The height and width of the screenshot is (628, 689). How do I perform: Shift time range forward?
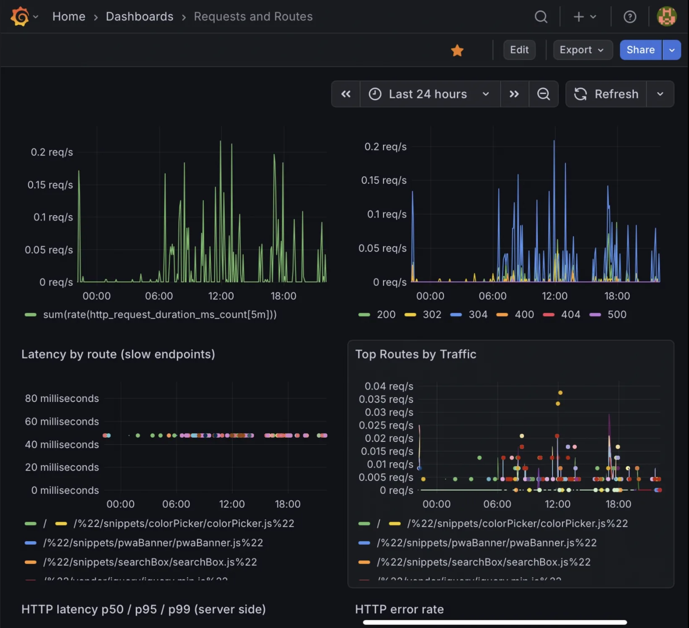tap(514, 94)
